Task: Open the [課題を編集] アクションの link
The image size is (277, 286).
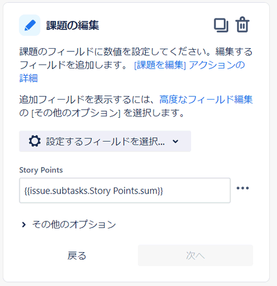Action: click(x=189, y=65)
